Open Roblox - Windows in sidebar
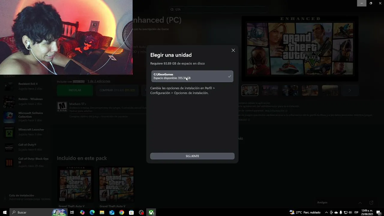The image size is (384, 216). pyautogui.click(x=27, y=101)
